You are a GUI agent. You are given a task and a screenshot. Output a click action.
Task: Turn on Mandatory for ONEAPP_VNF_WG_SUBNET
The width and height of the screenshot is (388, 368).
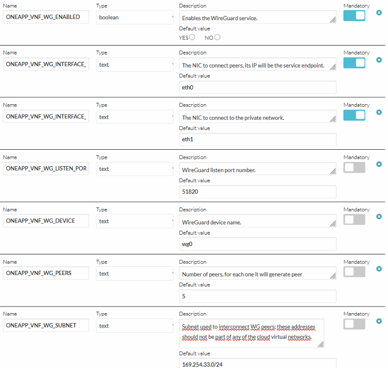coord(354,324)
